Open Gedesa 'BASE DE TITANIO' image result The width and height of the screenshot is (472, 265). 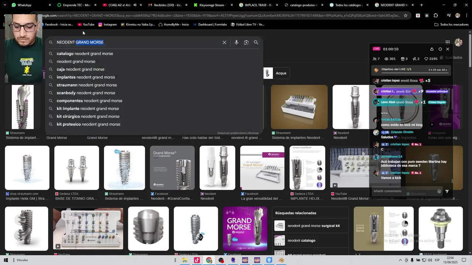coord(77,168)
